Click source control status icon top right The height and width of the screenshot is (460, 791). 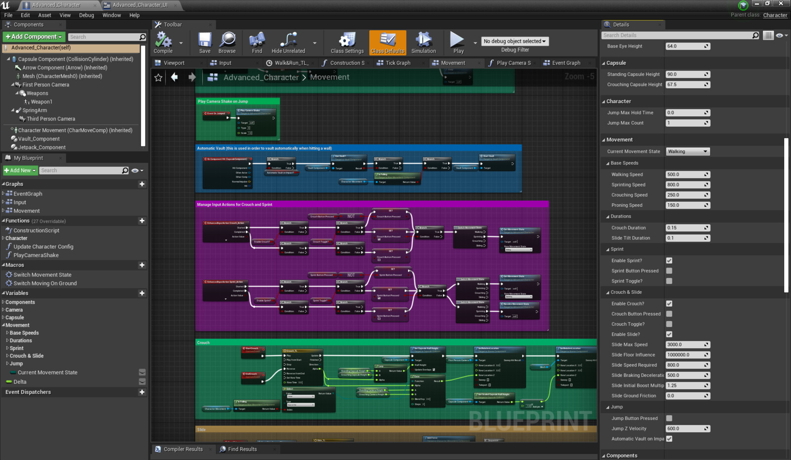pos(743,5)
